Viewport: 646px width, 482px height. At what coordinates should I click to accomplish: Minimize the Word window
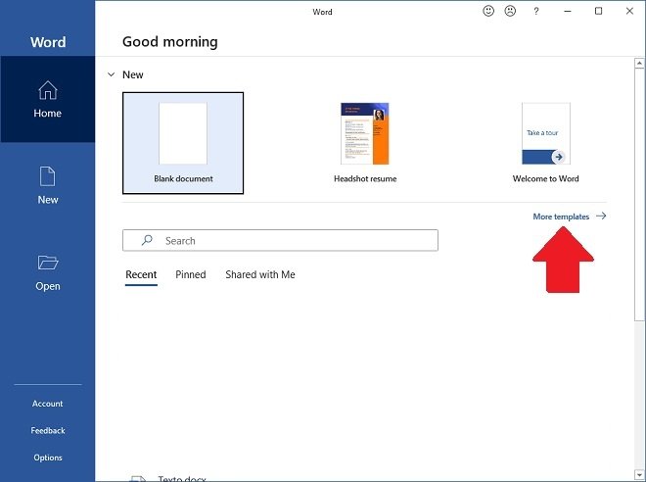568,11
